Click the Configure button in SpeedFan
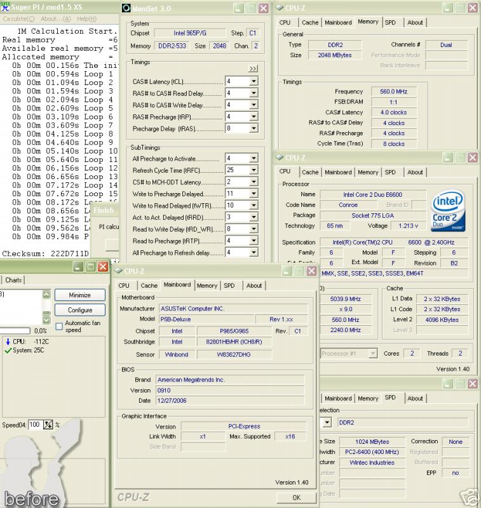The width and height of the screenshot is (481, 508). (x=79, y=311)
